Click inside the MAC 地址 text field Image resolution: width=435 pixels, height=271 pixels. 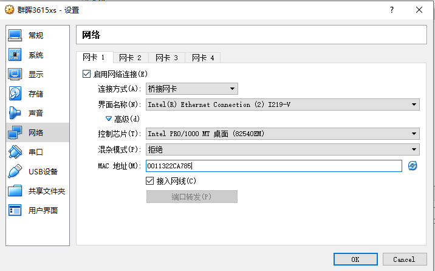(274, 166)
